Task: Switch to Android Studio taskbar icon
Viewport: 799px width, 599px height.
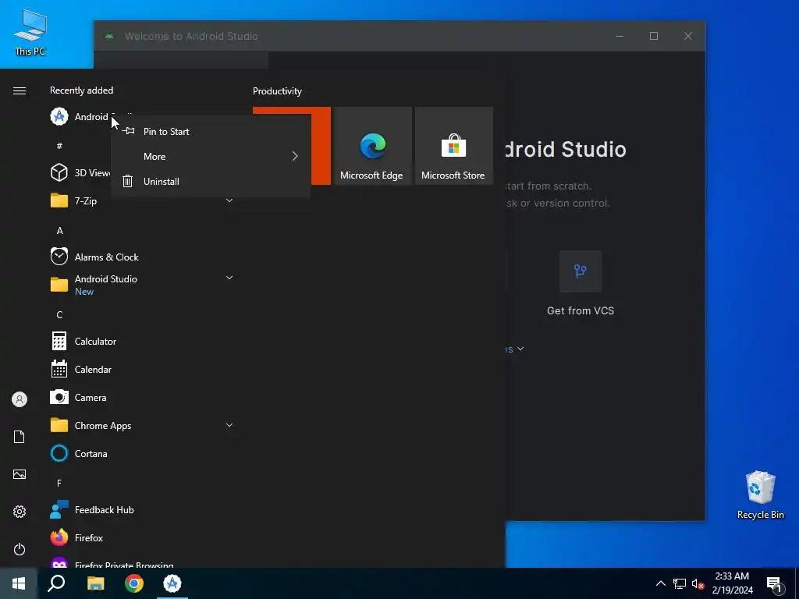Action: pyautogui.click(x=172, y=583)
